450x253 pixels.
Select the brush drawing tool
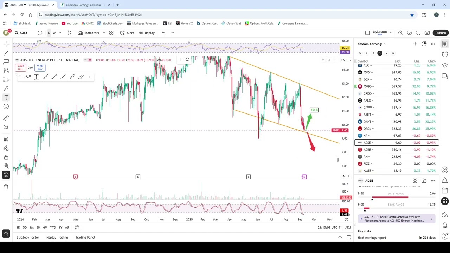point(6,89)
